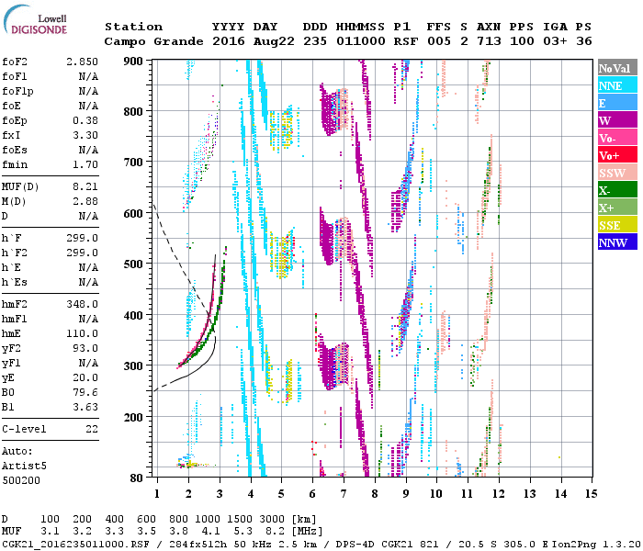
Task: Click the 8 MHz frequency axis label
Action: 375,494
